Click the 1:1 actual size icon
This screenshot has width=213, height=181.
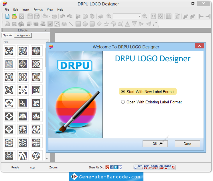pyautogui.click(x=153, y=16)
